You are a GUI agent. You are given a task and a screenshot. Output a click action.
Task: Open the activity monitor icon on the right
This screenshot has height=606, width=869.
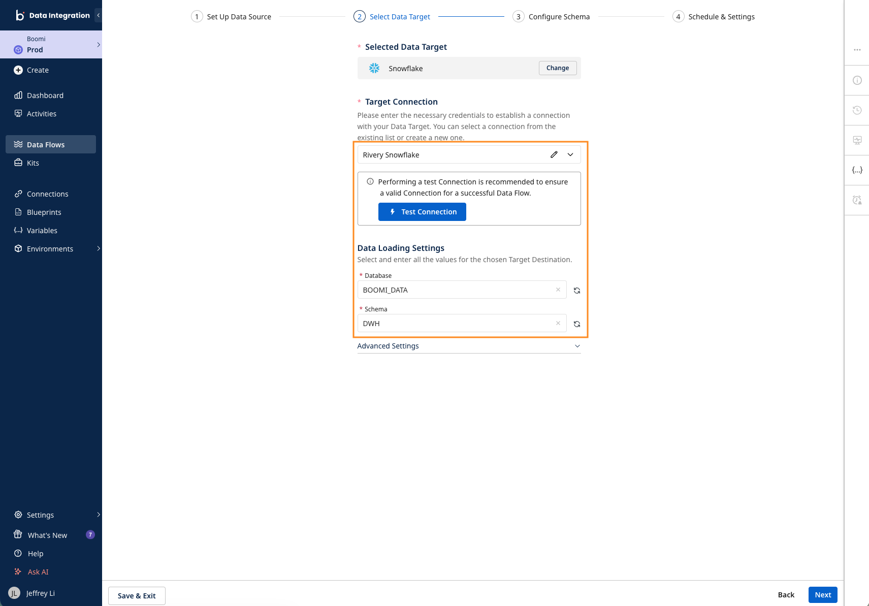(857, 140)
